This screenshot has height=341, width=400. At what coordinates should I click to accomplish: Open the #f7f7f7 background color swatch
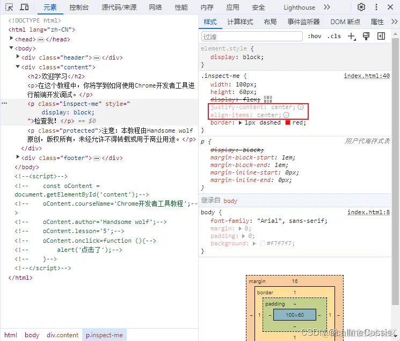click(x=262, y=243)
